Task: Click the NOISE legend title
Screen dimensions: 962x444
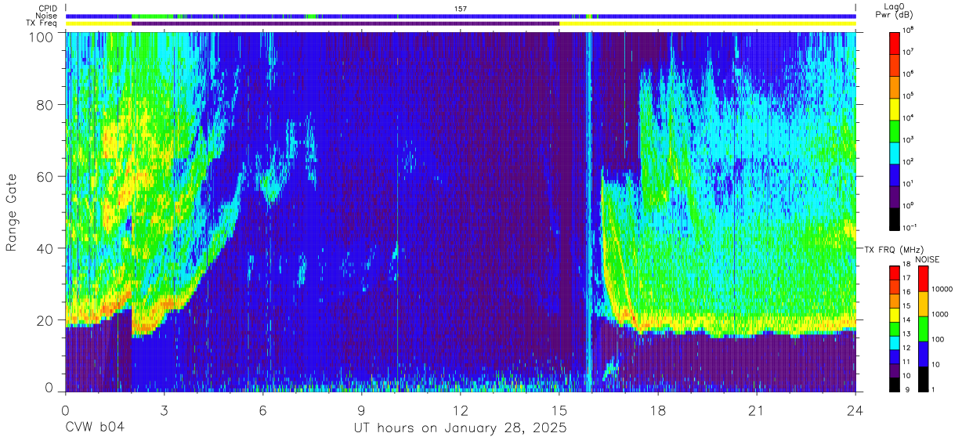Action: 929,258
